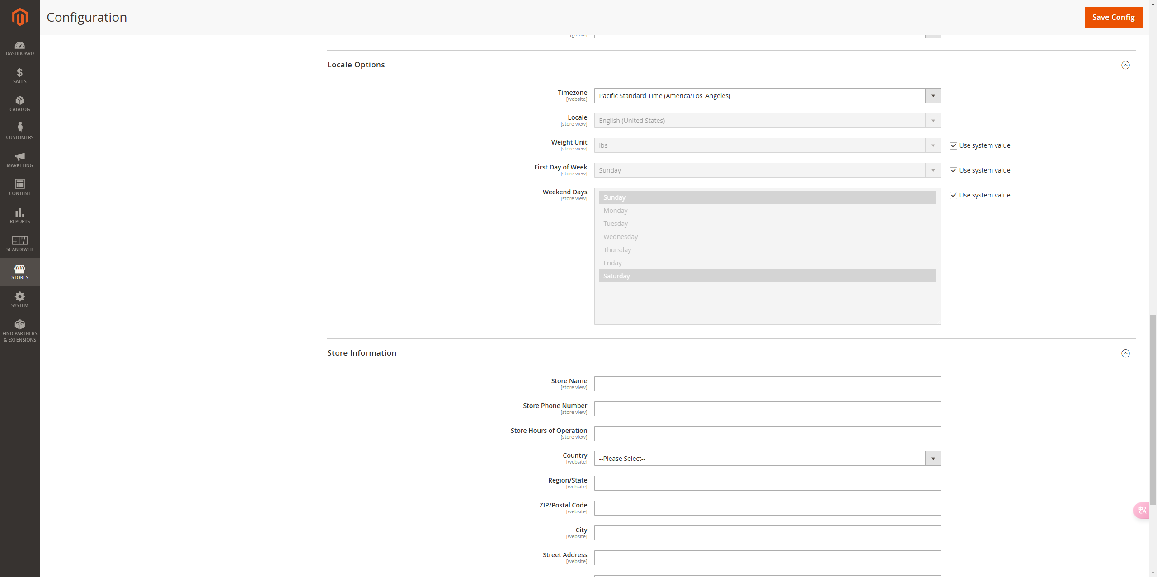Uncheck Use system value for First Day of Week
1157x577 pixels.
pyautogui.click(x=954, y=170)
